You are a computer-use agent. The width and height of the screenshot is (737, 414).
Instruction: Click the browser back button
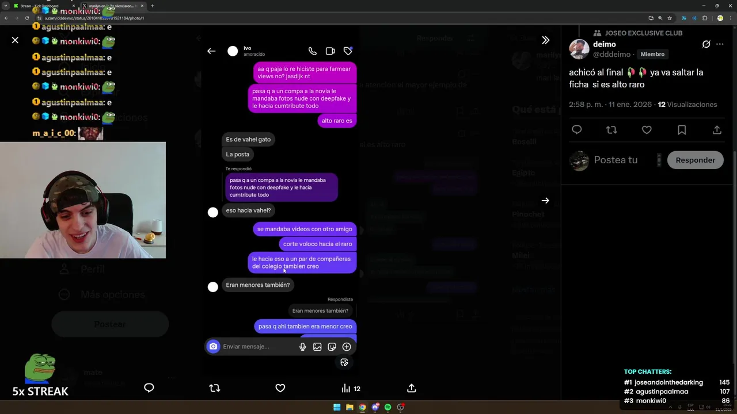[x=6, y=18]
